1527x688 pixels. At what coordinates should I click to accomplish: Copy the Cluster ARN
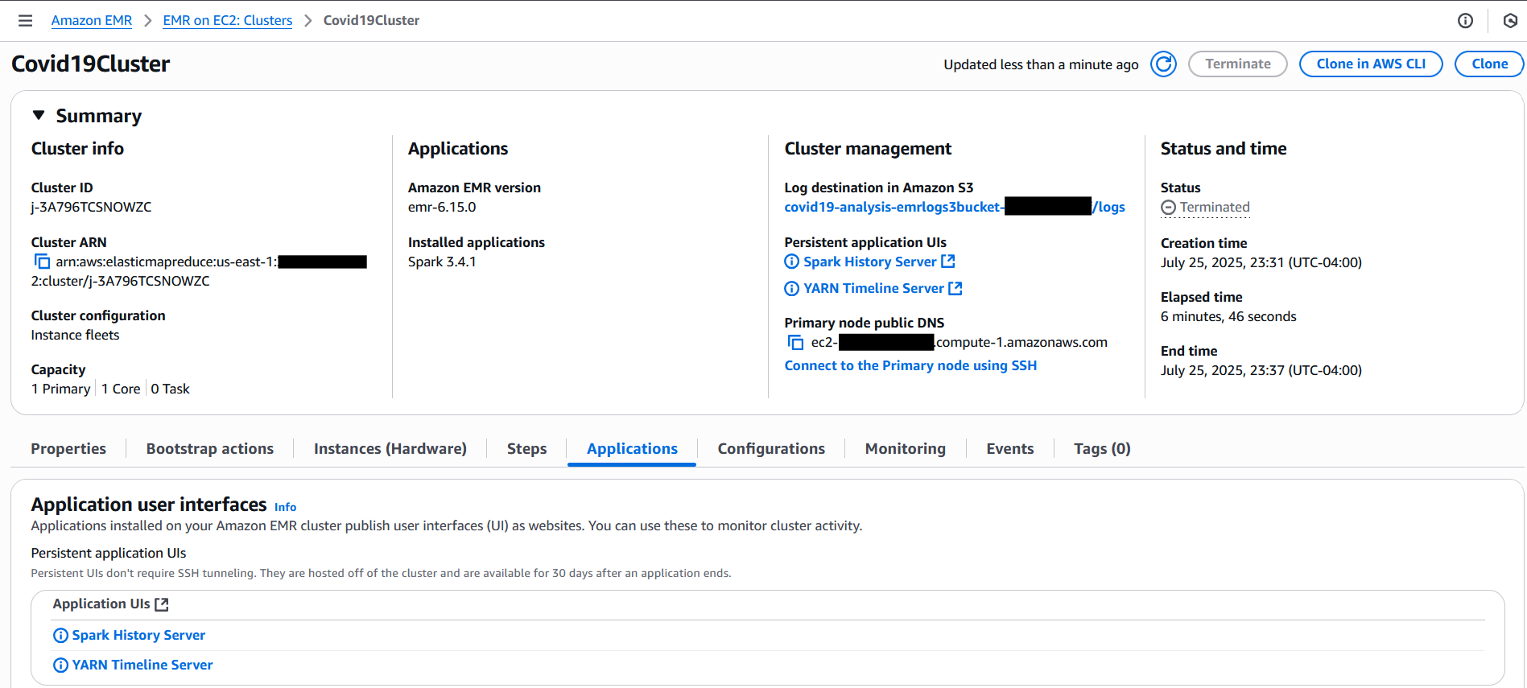(x=42, y=262)
